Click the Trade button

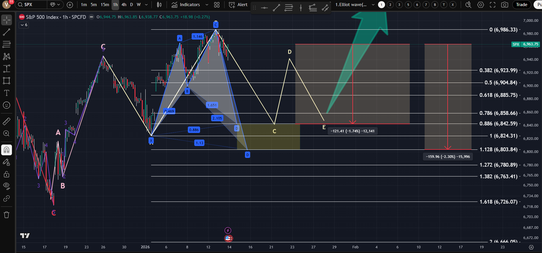pos(521,5)
